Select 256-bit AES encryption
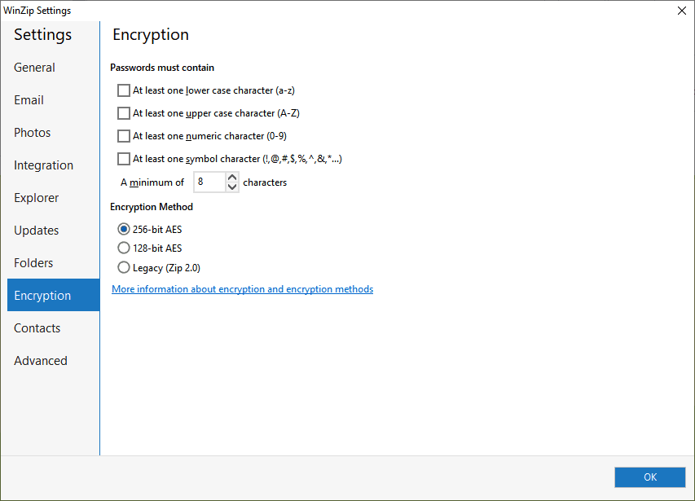This screenshot has height=501, width=695. click(x=124, y=229)
